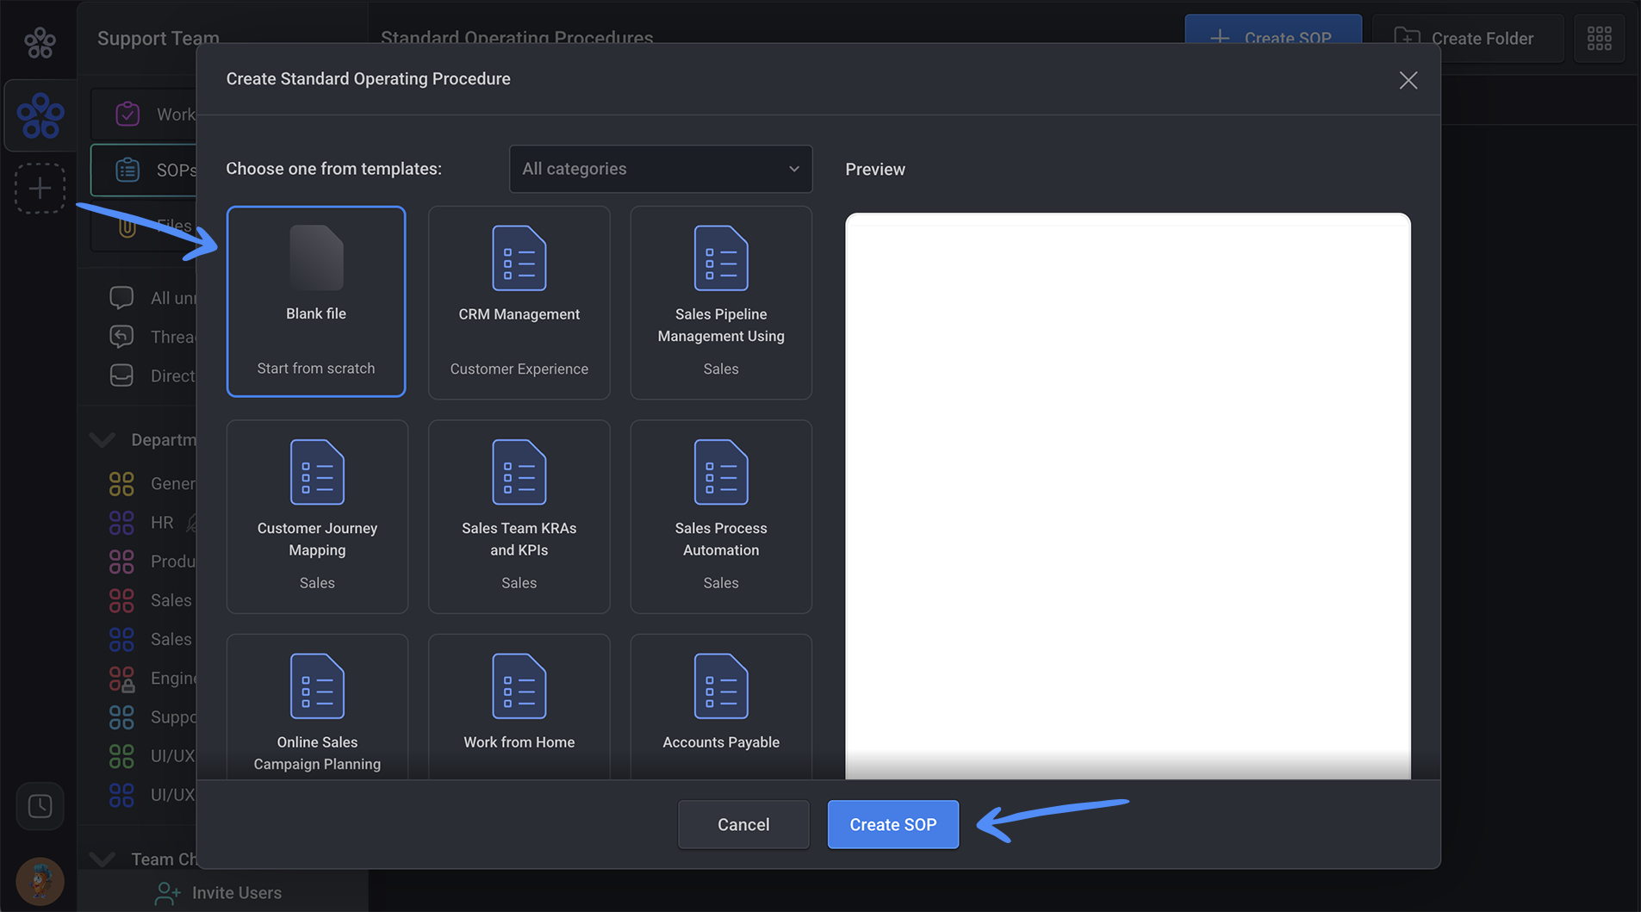
Task: Select Sales Process Automation template
Action: pos(721,517)
